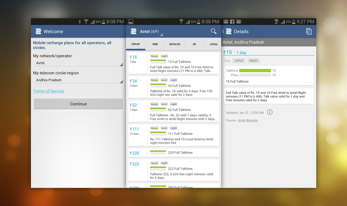Viewport: 347px width, 206px height.
Task: Tap the Bluetooth icon in the Welcome status bar
Action: pos(80,22)
